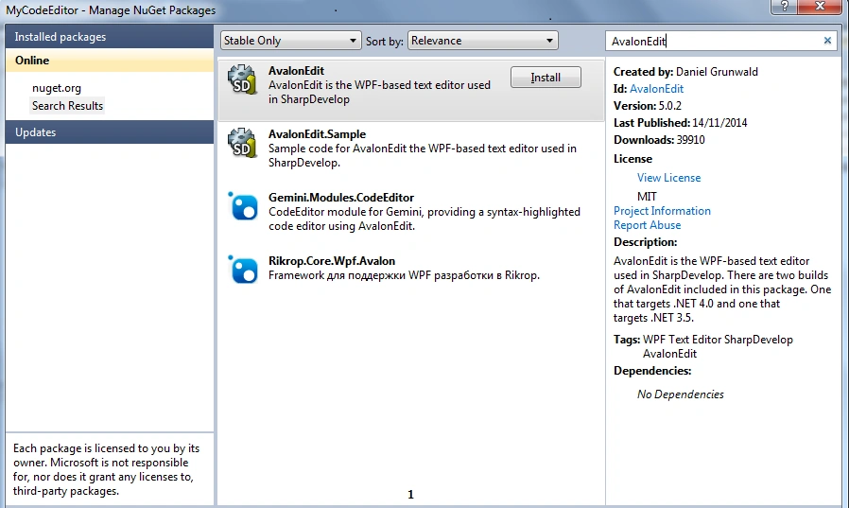The width and height of the screenshot is (849, 508).
Task: Open the Project Information link
Action: pos(662,211)
